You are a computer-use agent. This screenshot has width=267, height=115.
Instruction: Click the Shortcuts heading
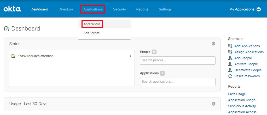click(236, 39)
